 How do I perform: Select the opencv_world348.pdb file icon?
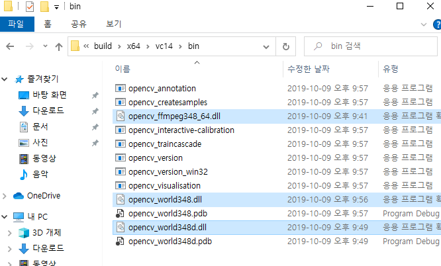coord(120,214)
